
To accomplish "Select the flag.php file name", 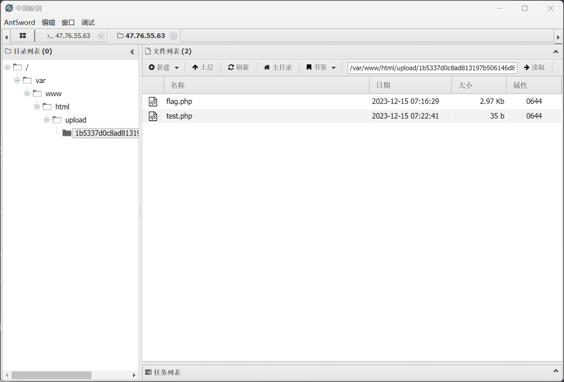I will pos(179,101).
